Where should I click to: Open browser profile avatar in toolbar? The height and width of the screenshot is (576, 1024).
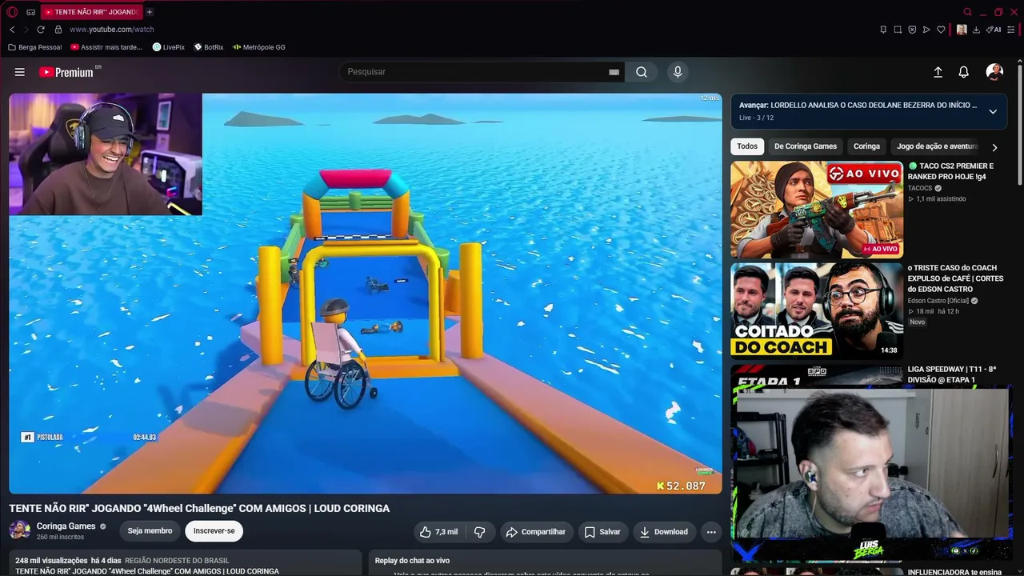pyautogui.click(x=962, y=30)
